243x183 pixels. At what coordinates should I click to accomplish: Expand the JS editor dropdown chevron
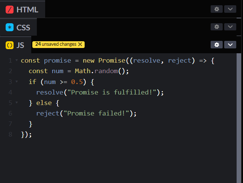pos(230,45)
